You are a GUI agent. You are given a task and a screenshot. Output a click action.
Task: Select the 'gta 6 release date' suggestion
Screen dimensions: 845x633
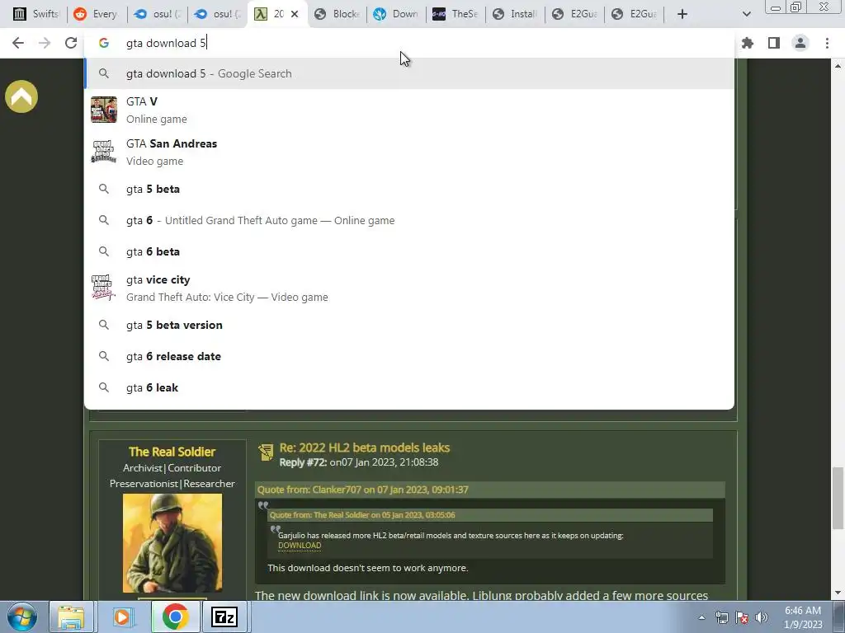coord(409,356)
